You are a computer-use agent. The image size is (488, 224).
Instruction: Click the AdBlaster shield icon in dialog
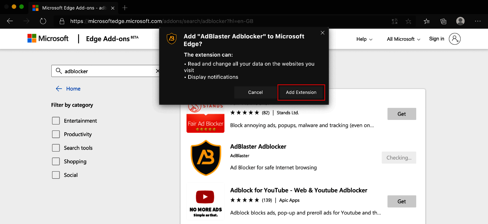click(171, 38)
